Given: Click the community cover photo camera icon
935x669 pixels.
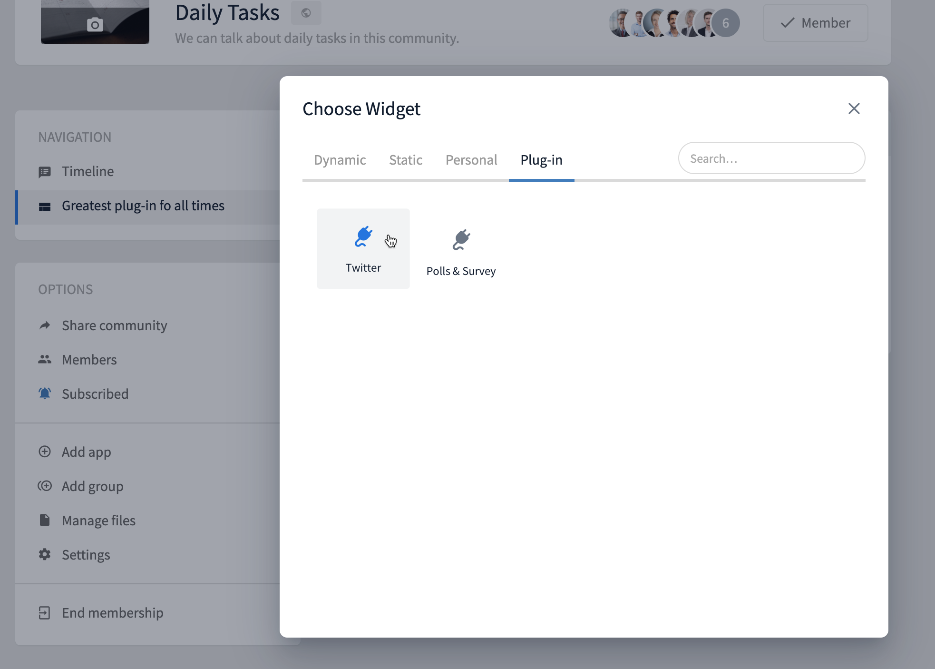Looking at the screenshot, I should pos(95,24).
